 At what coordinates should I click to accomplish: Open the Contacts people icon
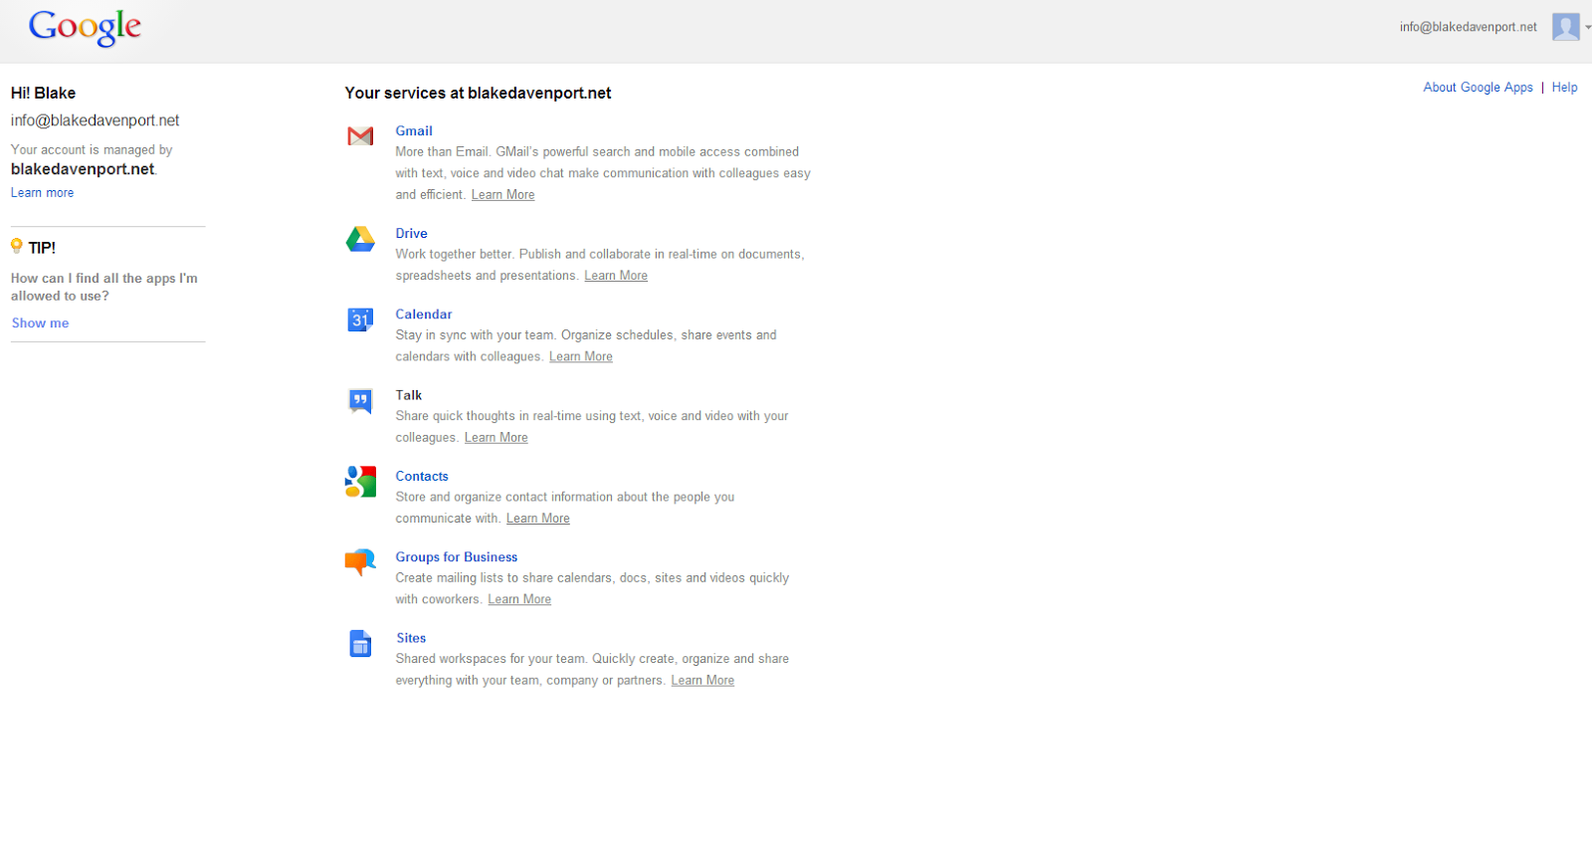click(x=360, y=482)
